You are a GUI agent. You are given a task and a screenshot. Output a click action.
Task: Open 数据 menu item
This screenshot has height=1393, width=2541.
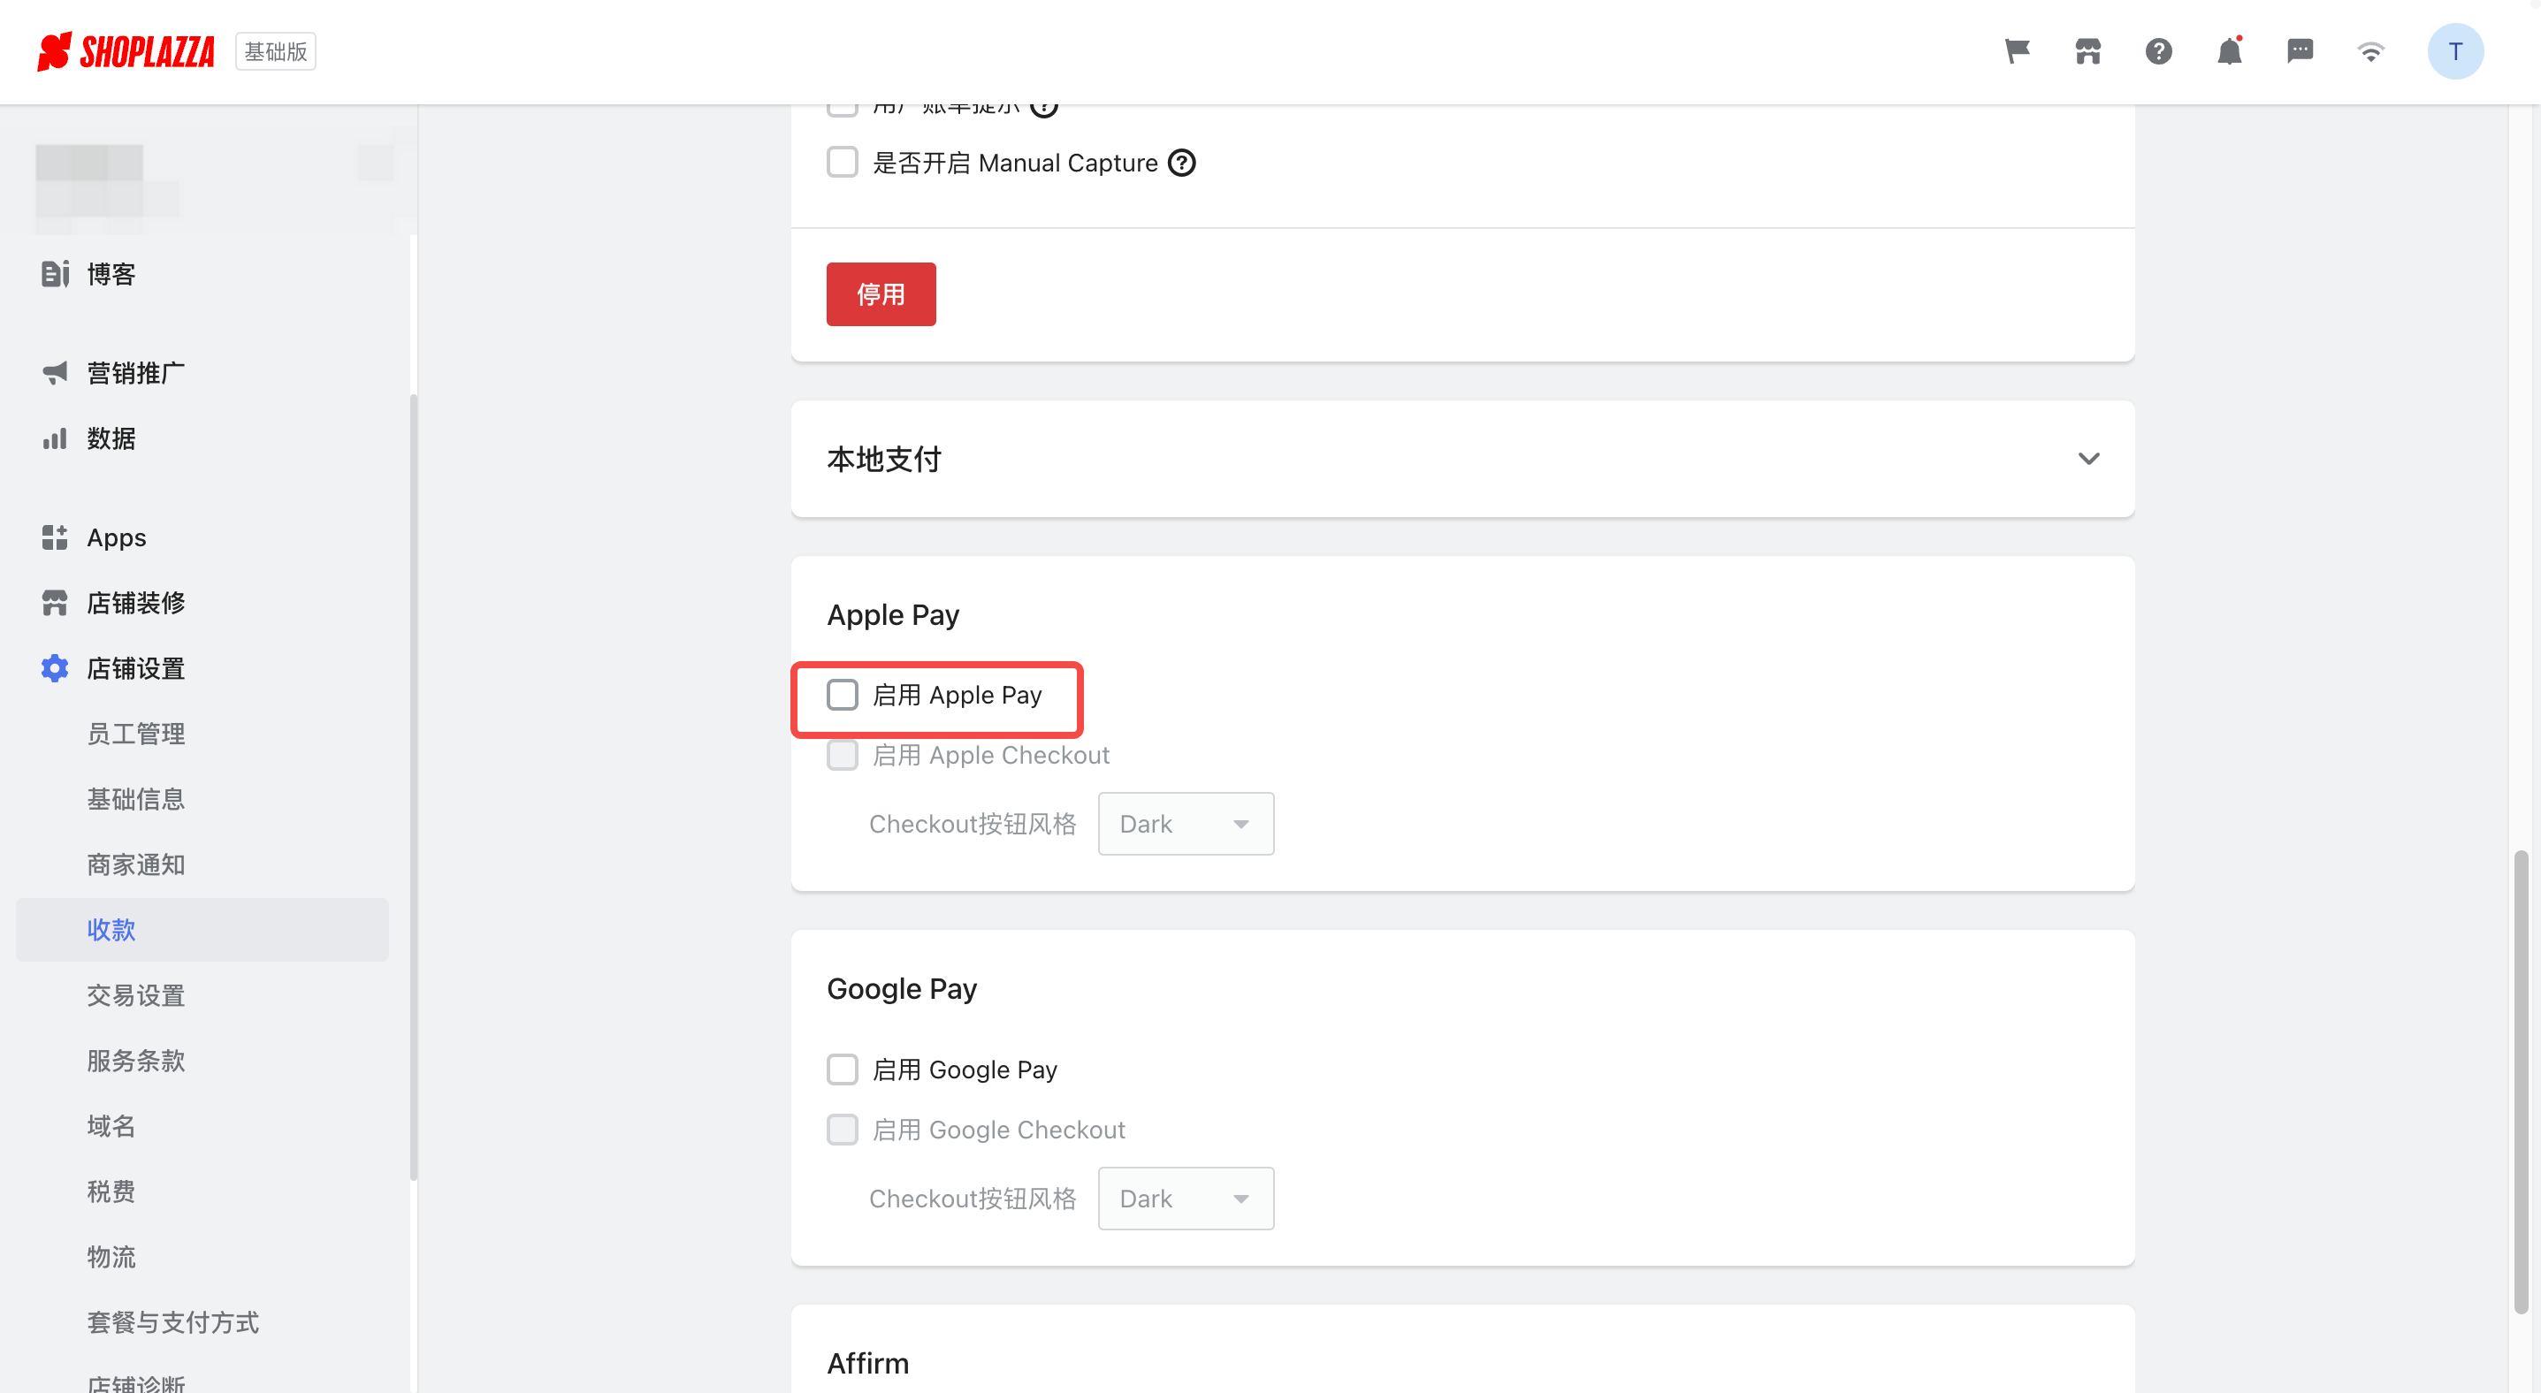(x=202, y=438)
